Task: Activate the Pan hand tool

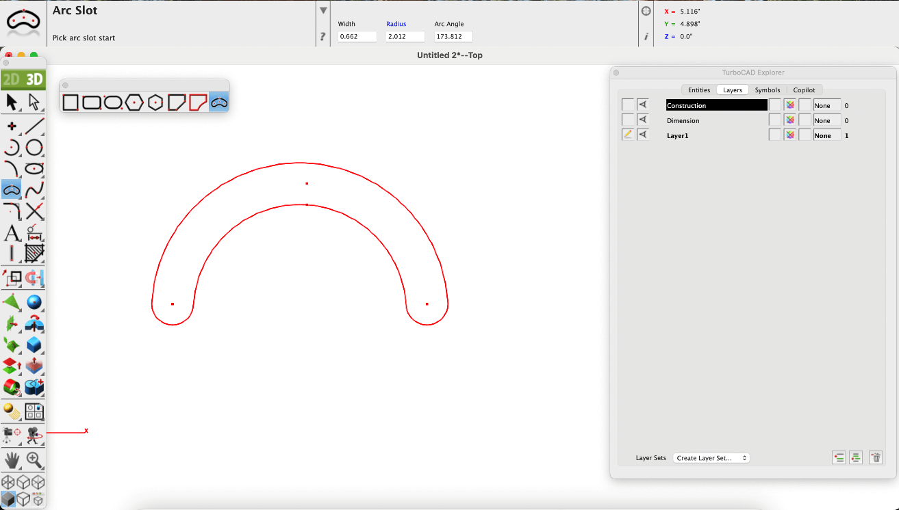Action: click(12, 459)
